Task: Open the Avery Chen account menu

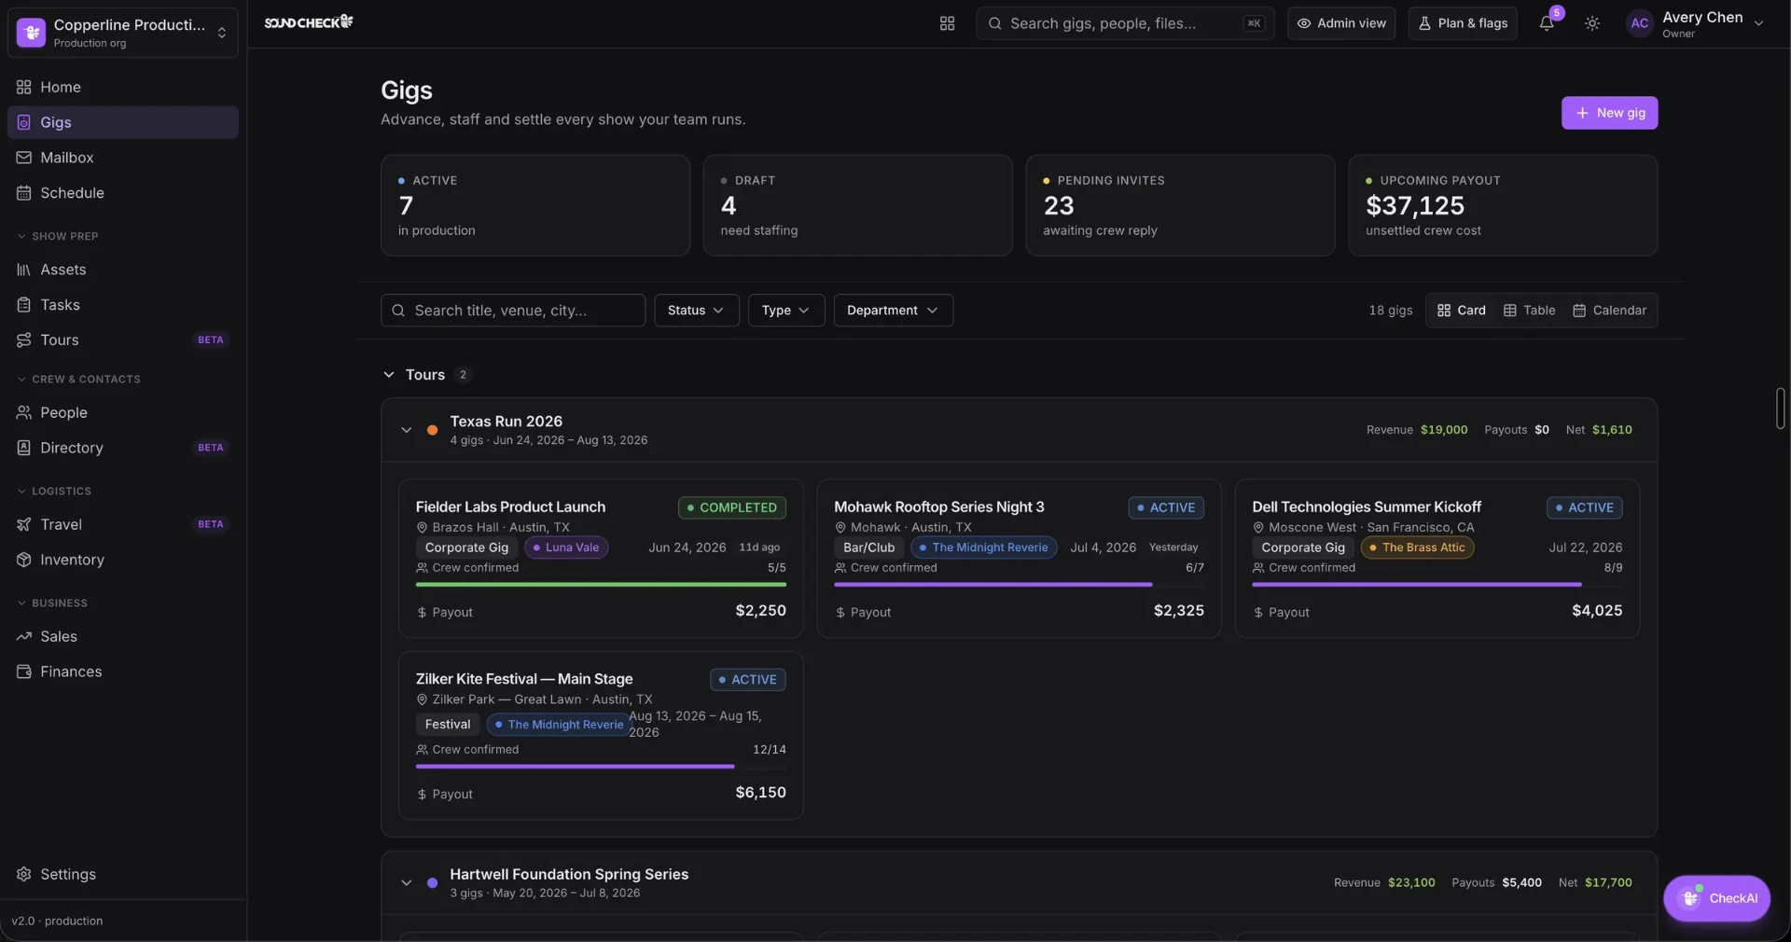Action: [x=1695, y=23]
